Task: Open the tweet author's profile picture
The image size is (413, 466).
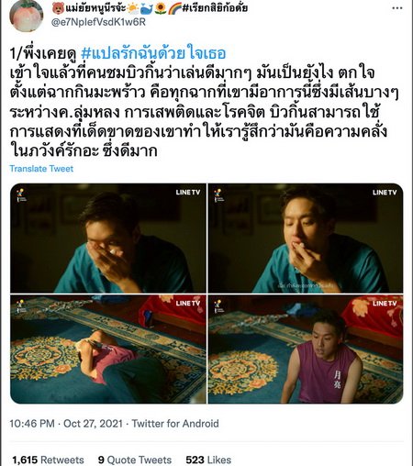Action: click(27, 16)
